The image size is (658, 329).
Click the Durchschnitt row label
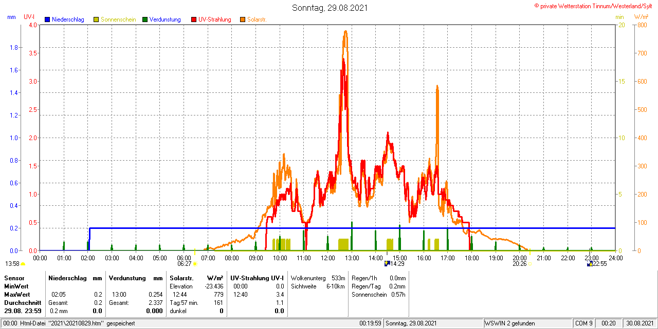coord(23,303)
